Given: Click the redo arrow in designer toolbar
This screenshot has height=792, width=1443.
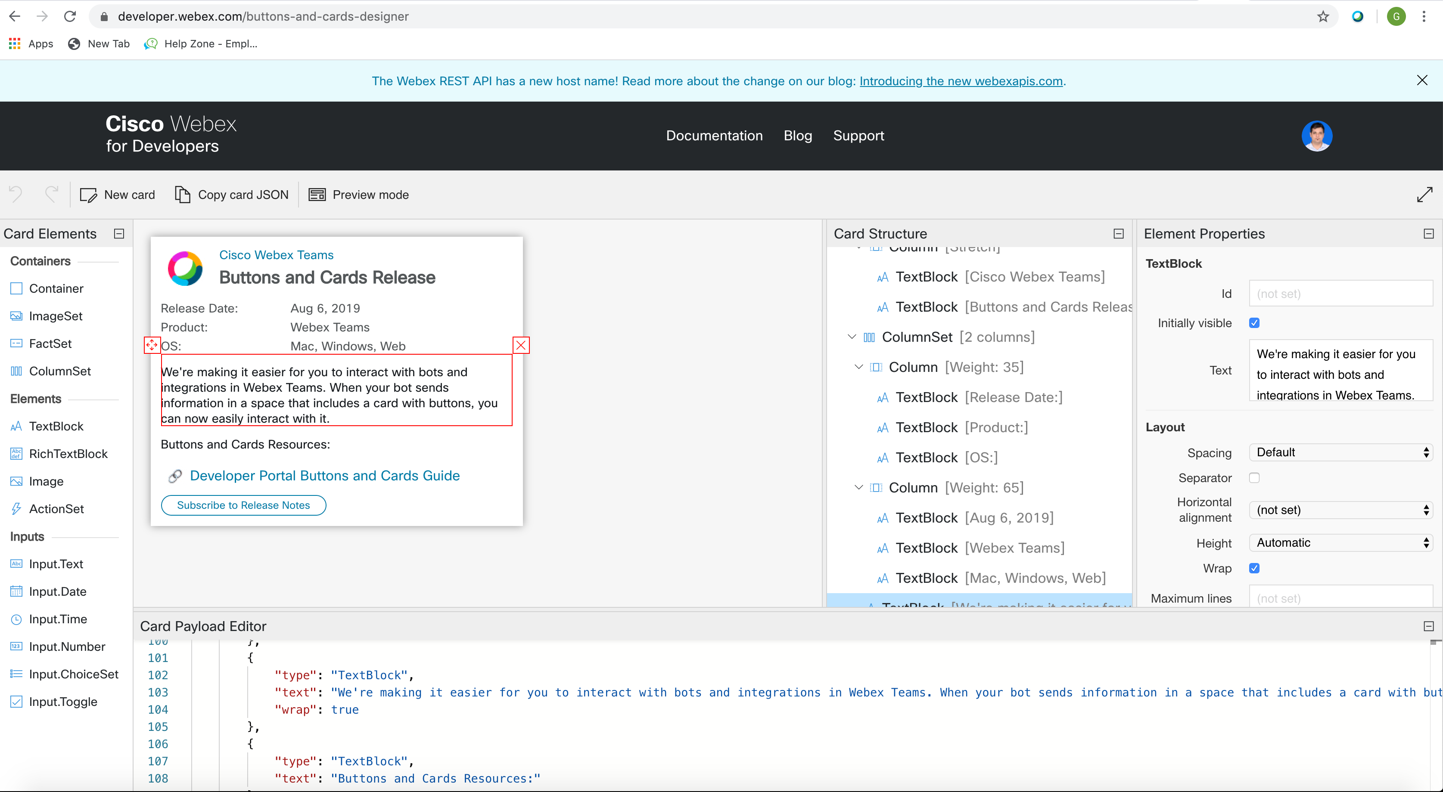Looking at the screenshot, I should (x=52, y=194).
